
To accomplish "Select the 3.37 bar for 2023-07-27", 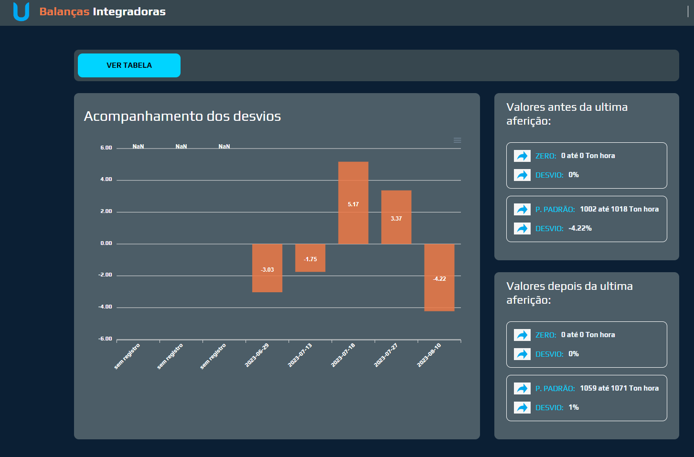I will pos(396,217).
